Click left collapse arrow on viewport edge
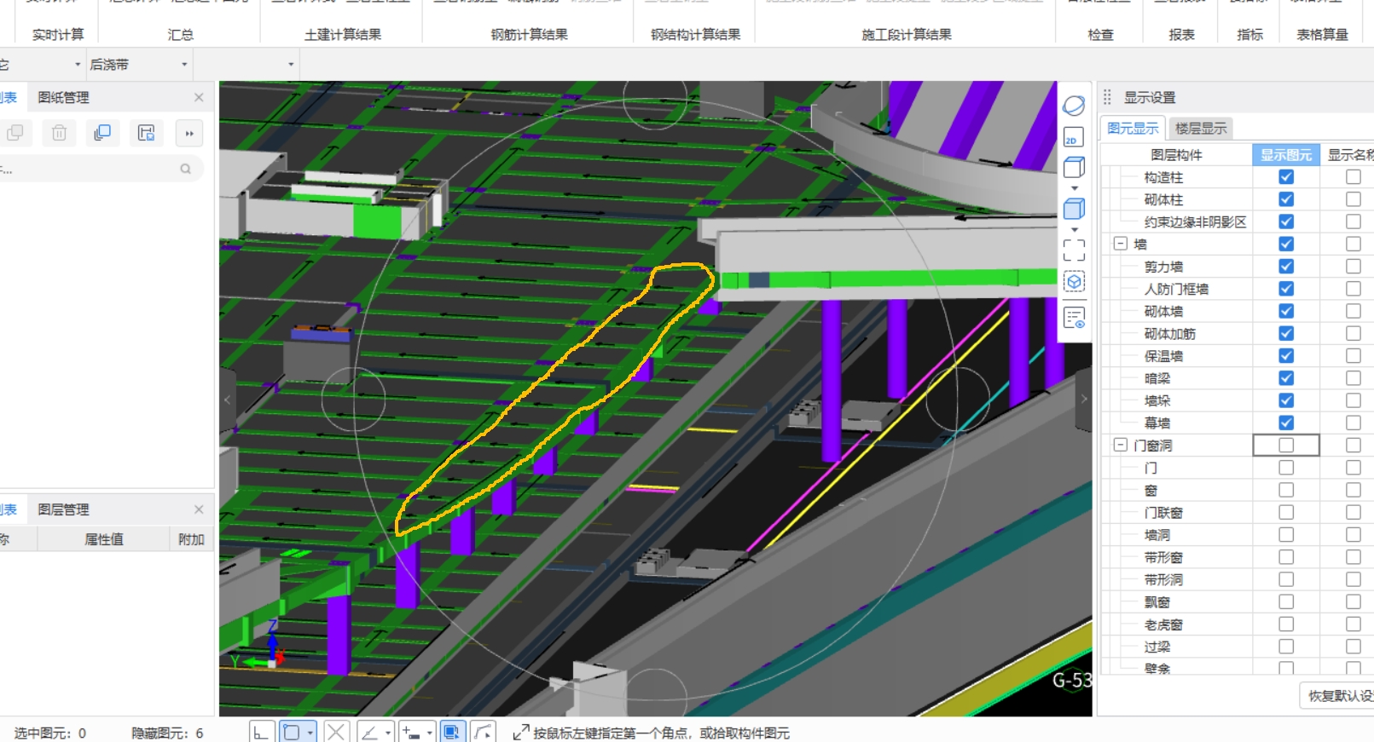The height and width of the screenshot is (742, 1374). pos(227,400)
